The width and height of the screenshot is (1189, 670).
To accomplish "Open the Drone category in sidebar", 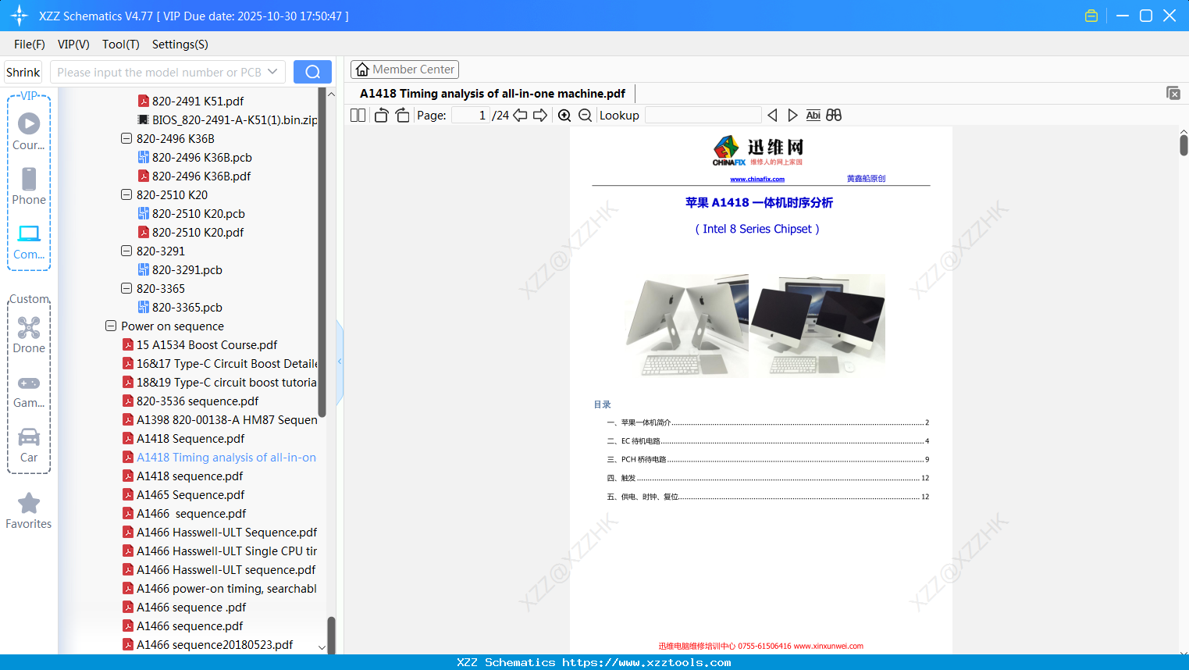I will click(x=29, y=335).
